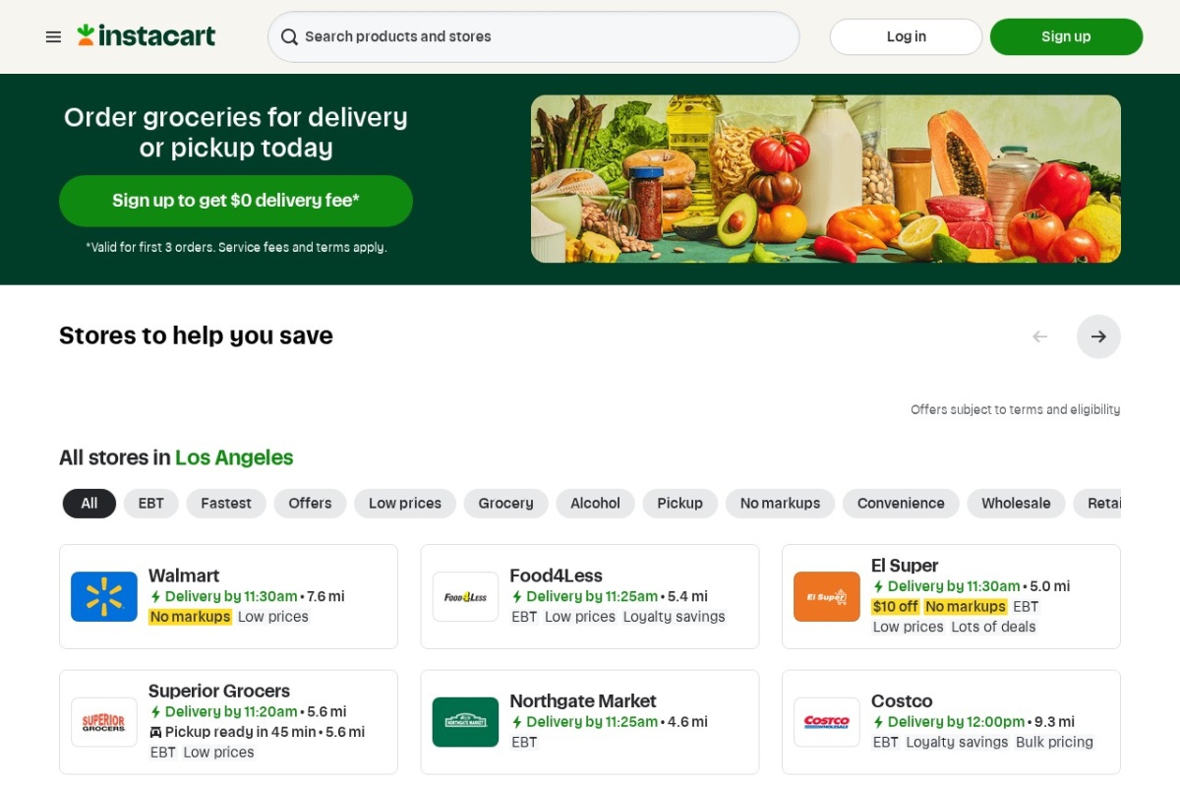Click the search products and stores field
The width and height of the screenshot is (1180, 787).
click(x=534, y=36)
